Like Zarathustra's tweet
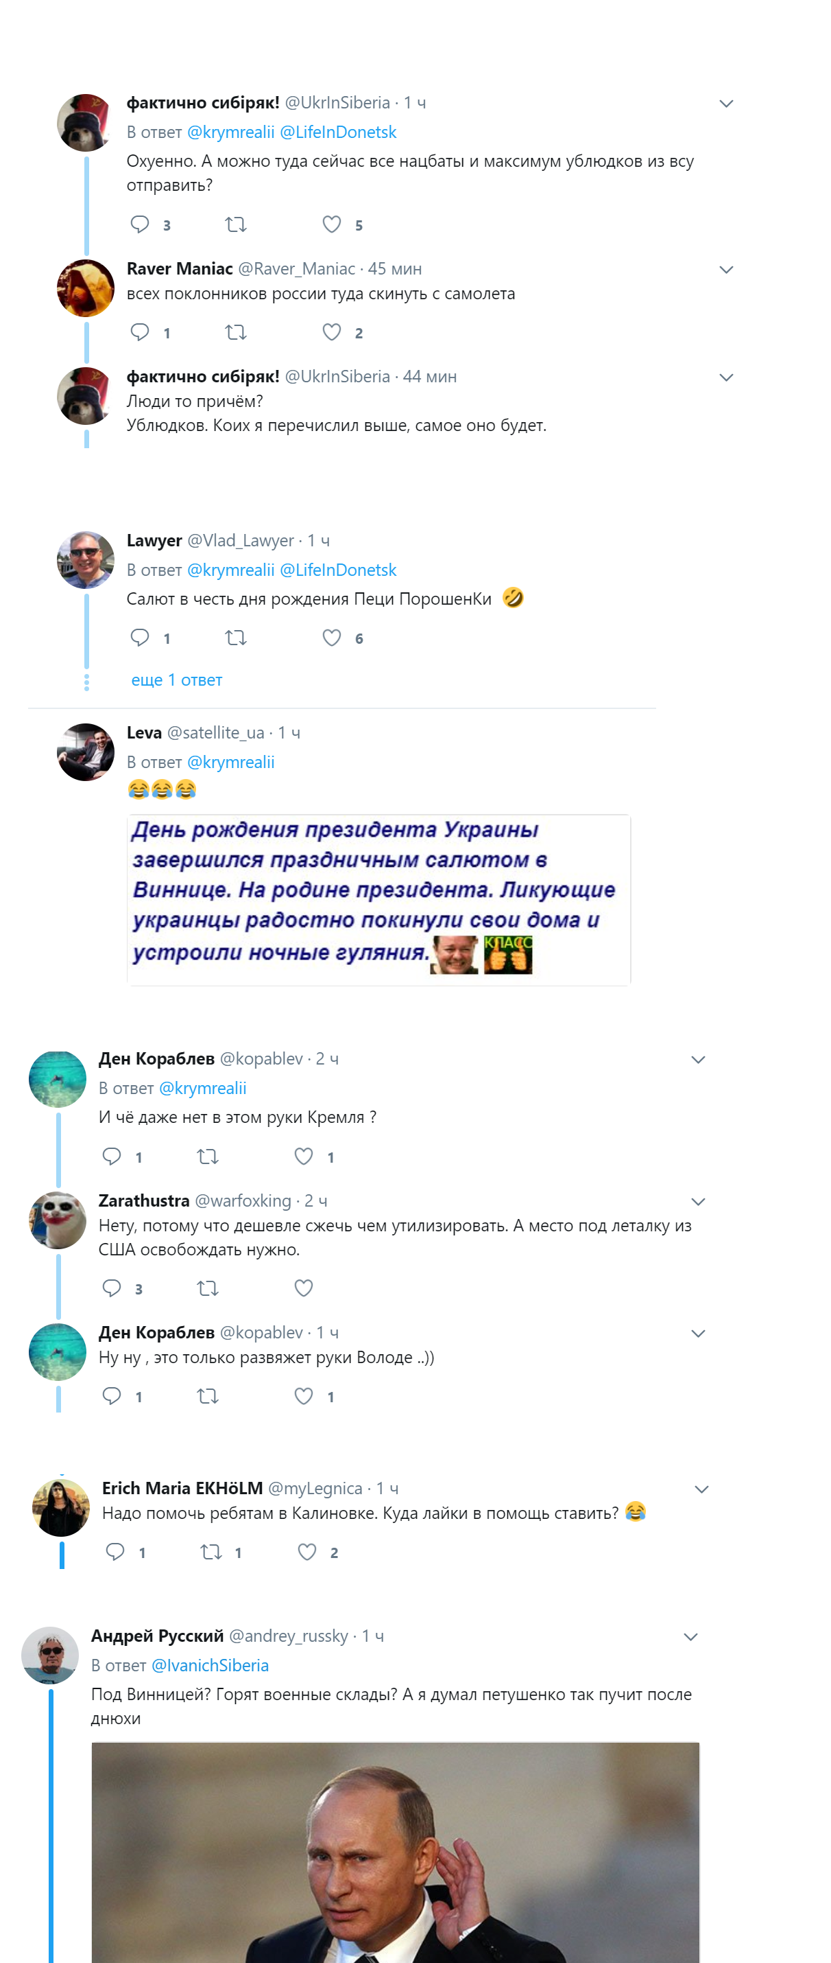 [304, 1288]
